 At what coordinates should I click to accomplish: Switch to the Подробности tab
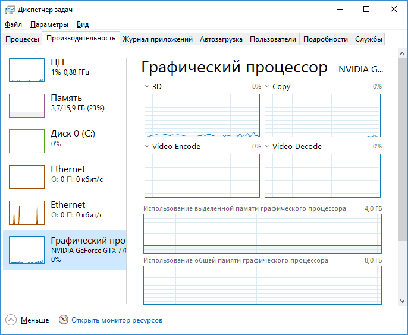click(325, 39)
